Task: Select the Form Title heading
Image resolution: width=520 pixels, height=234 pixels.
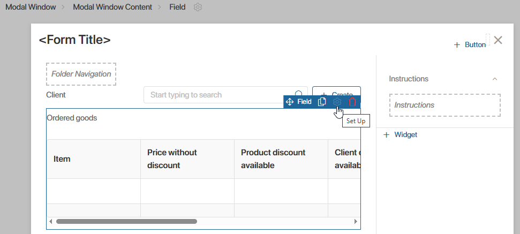Action: pyautogui.click(x=75, y=40)
